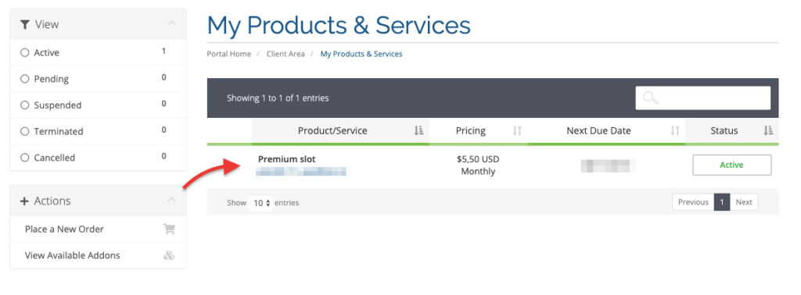The height and width of the screenshot is (295, 801).
Task: Click the green Active status button
Action: [x=731, y=165]
